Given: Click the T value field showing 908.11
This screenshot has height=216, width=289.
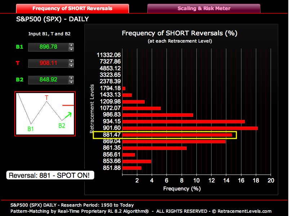Looking at the screenshot, I should tap(48, 63).
